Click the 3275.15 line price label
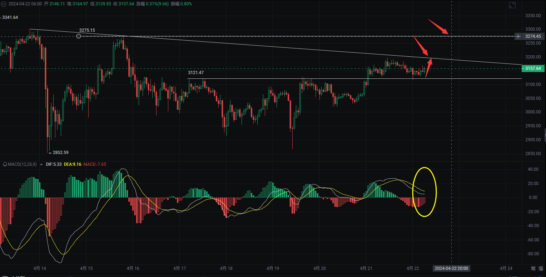 [x=87, y=31]
